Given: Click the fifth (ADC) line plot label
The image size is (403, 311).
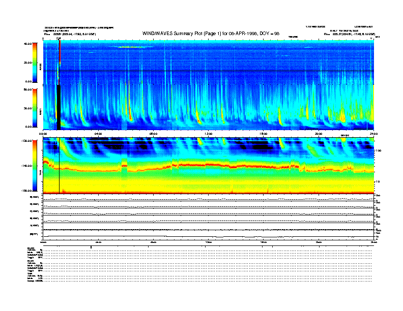Looking at the screenshot, I should 35,226.
